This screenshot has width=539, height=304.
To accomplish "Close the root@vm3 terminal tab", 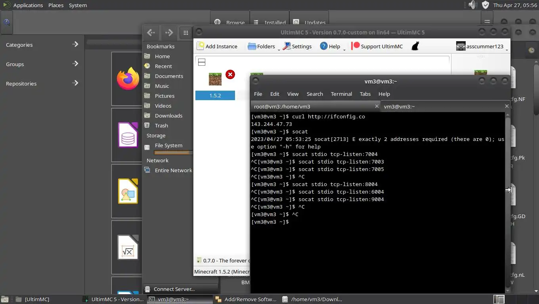I will pos(377,106).
